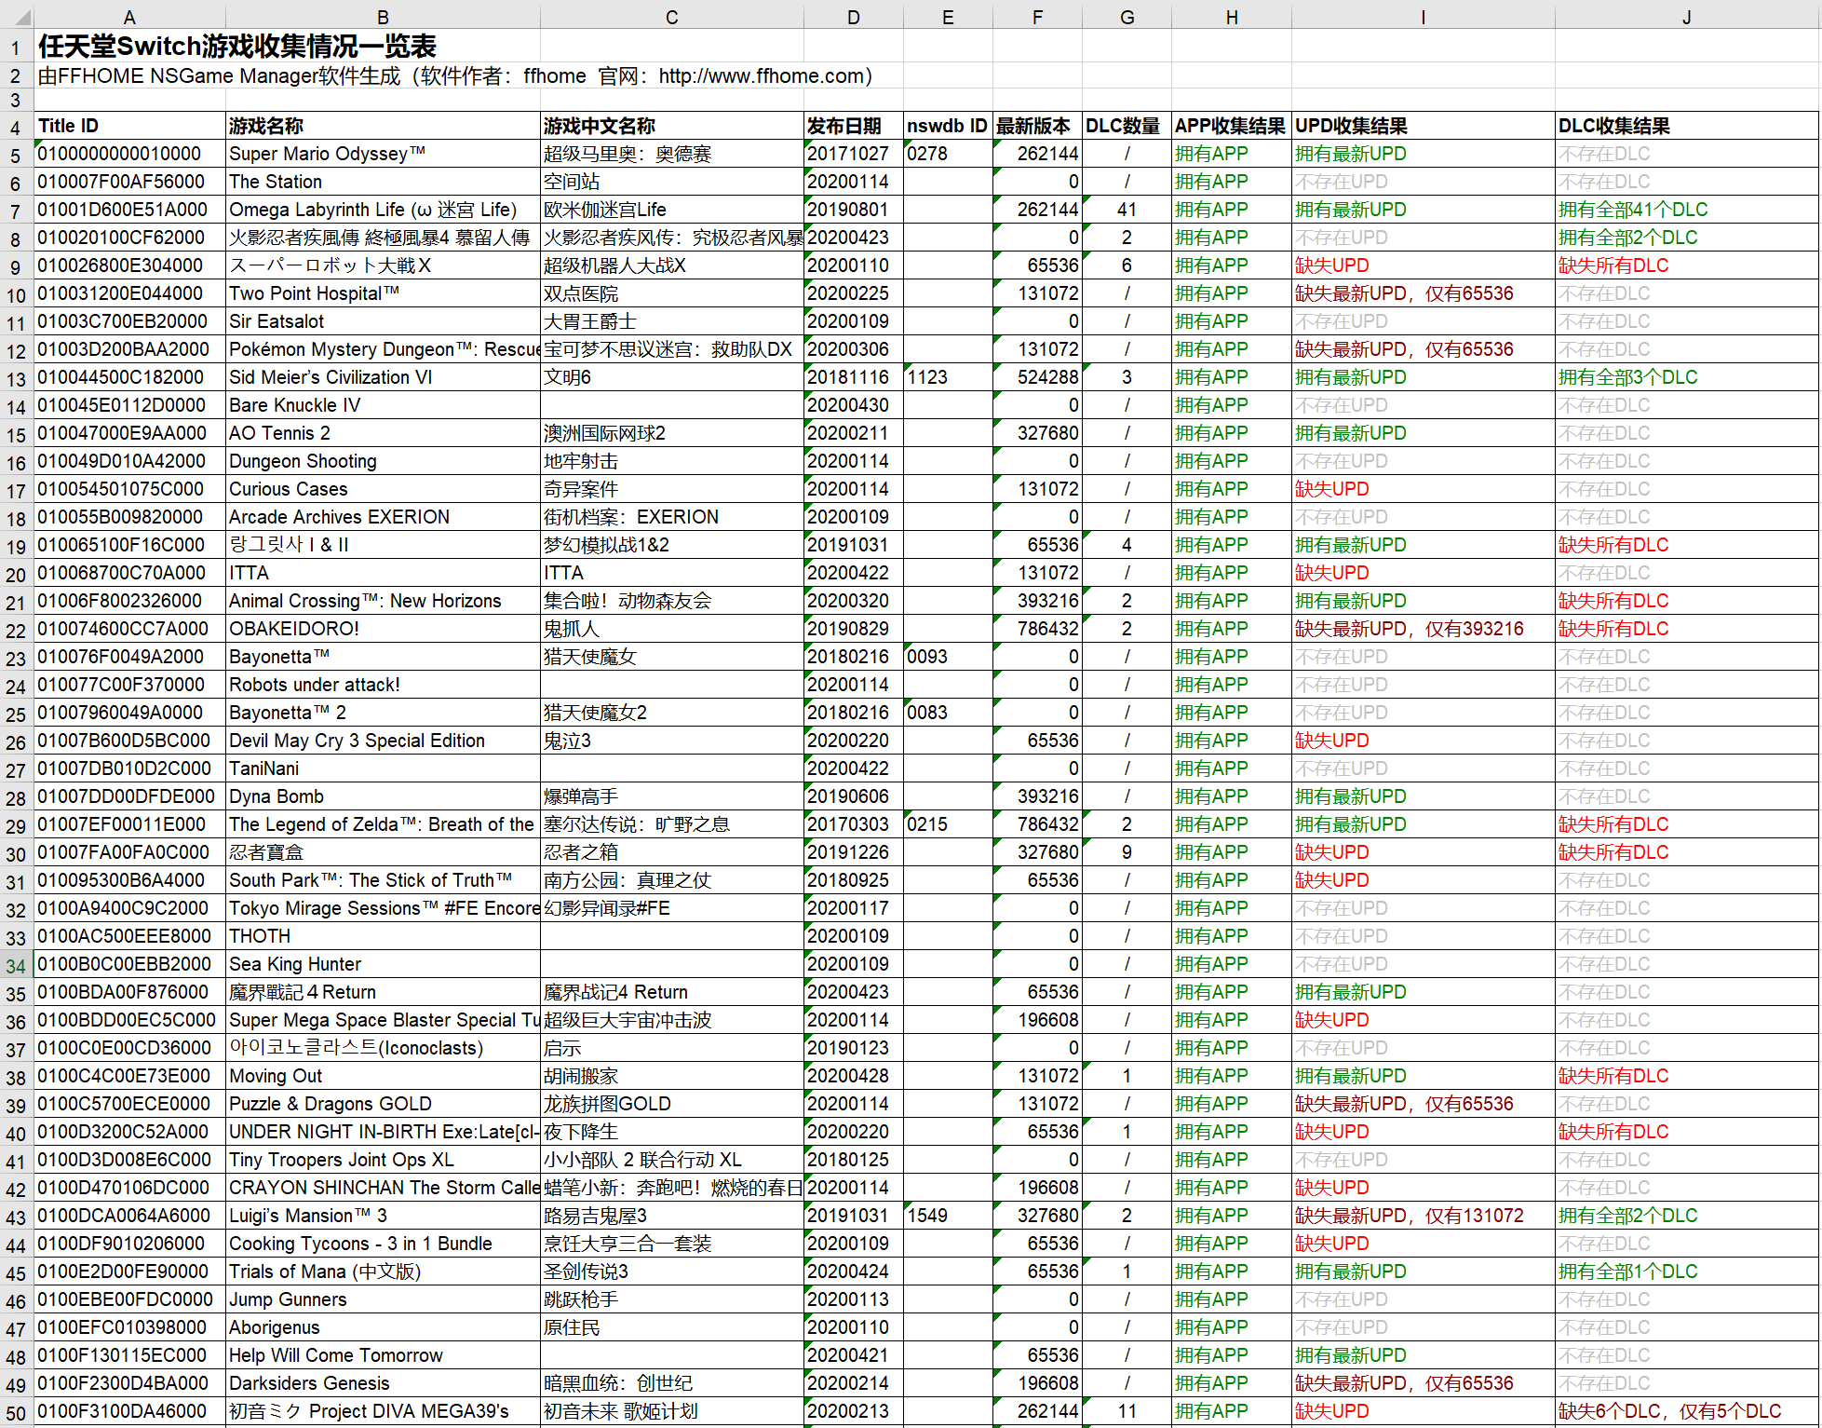Click the APP收集结果 header cell
Viewport: 1822px width, 1428px height.
click(1232, 126)
